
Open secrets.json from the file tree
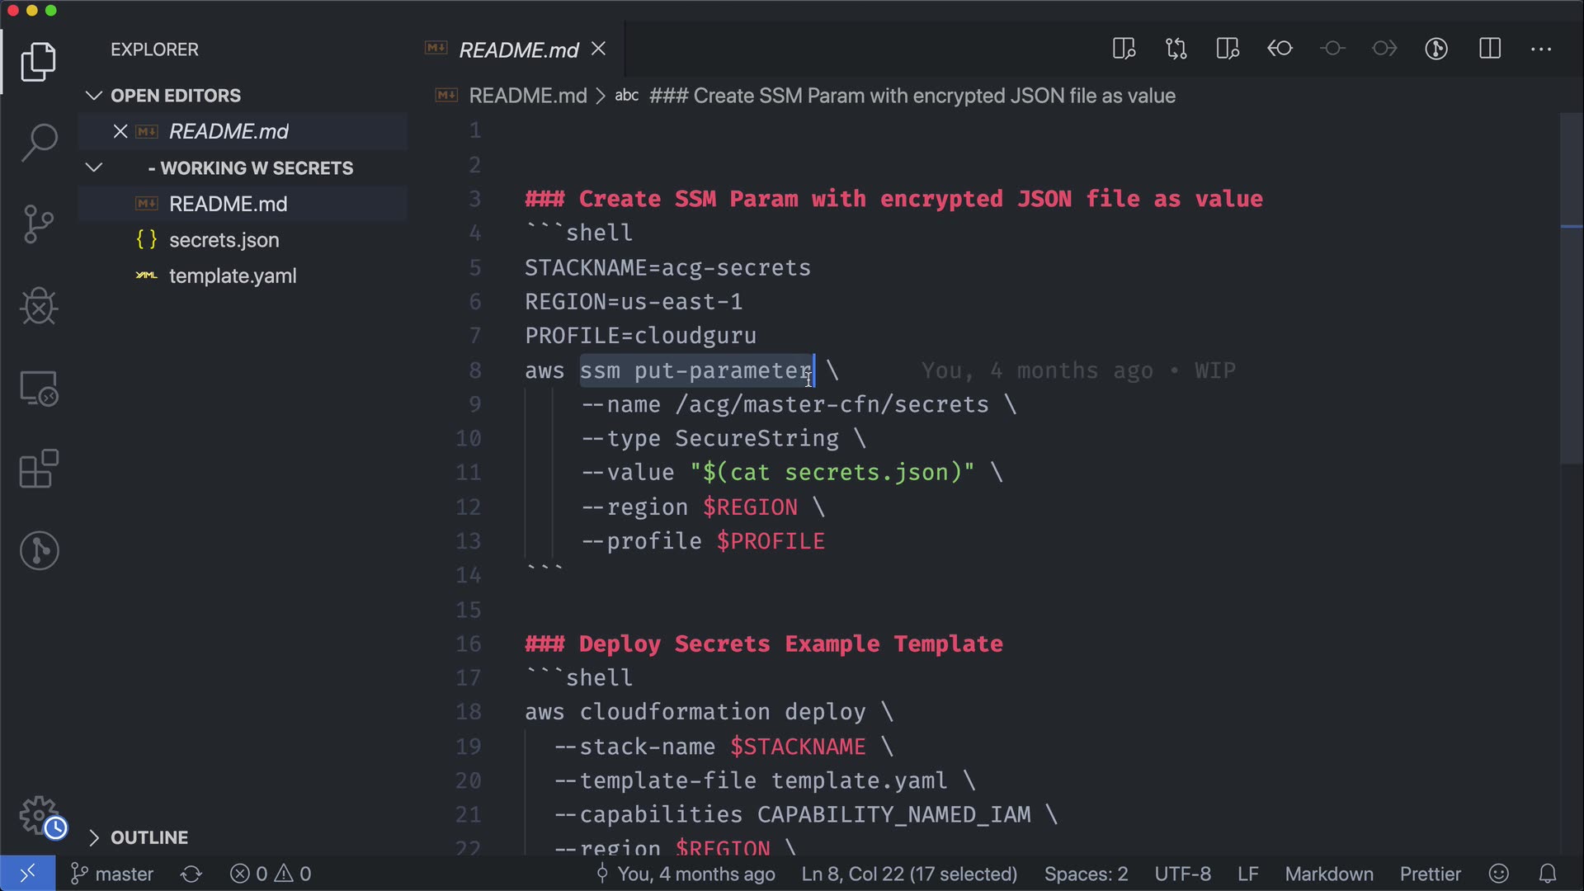tap(224, 240)
